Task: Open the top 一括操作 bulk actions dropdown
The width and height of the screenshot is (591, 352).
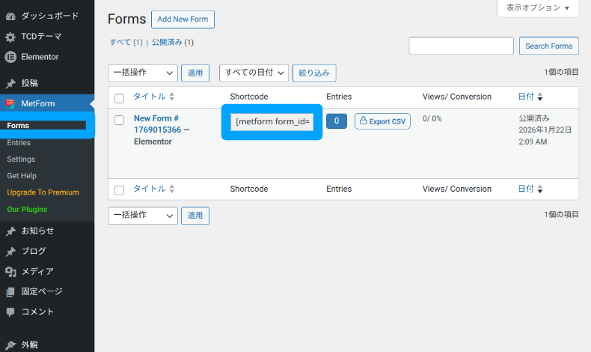Action: (x=143, y=73)
